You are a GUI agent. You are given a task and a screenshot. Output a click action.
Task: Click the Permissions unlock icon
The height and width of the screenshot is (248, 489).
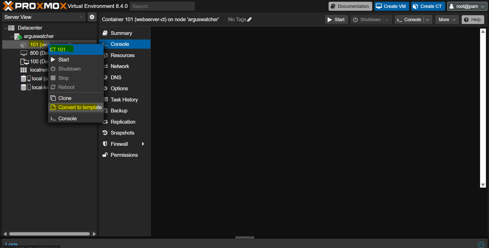pos(105,155)
